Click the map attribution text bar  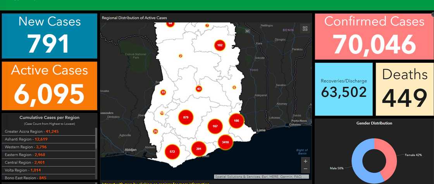coord(261,177)
